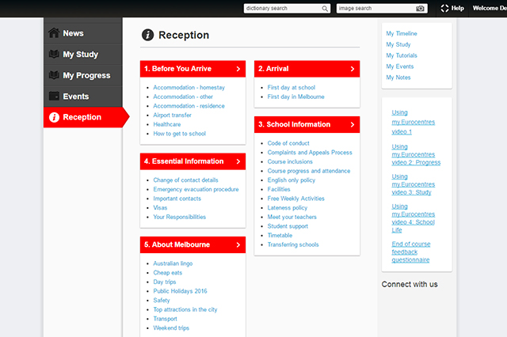
Task: Open Visas link
Action: [160, 208]
